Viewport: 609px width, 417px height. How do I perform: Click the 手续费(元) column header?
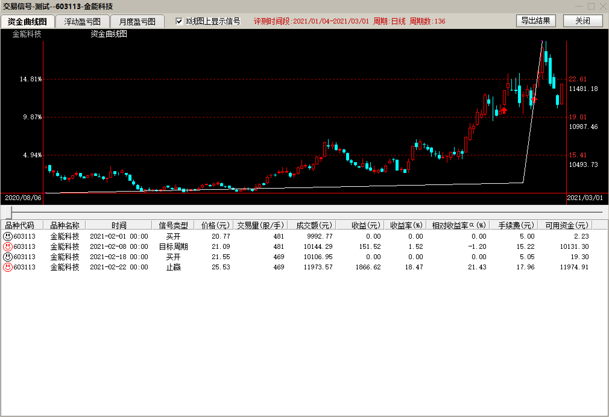(x=514, y=225)
